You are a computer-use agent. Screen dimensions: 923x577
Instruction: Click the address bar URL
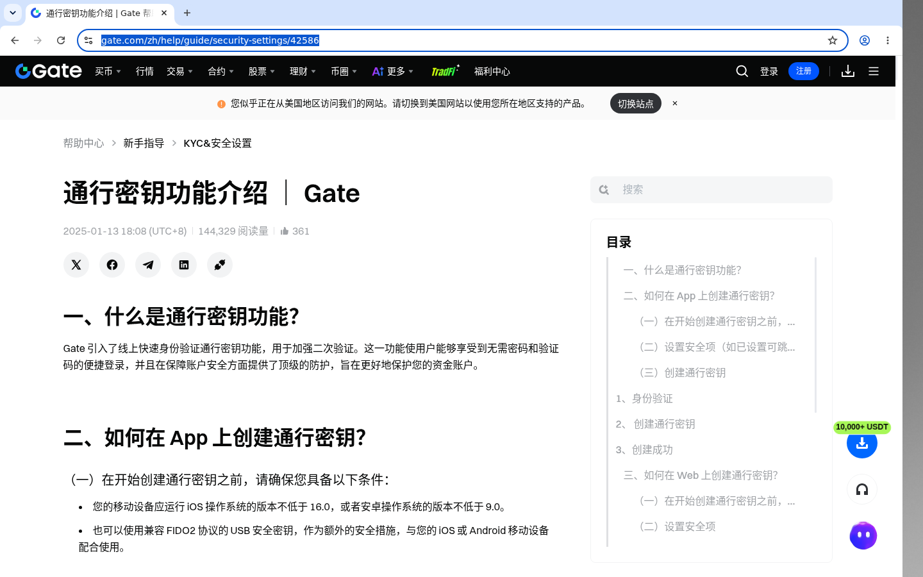point(210,40)
